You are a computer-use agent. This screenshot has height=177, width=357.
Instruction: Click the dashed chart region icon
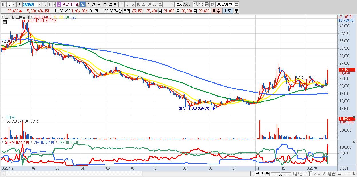(305, 174)
